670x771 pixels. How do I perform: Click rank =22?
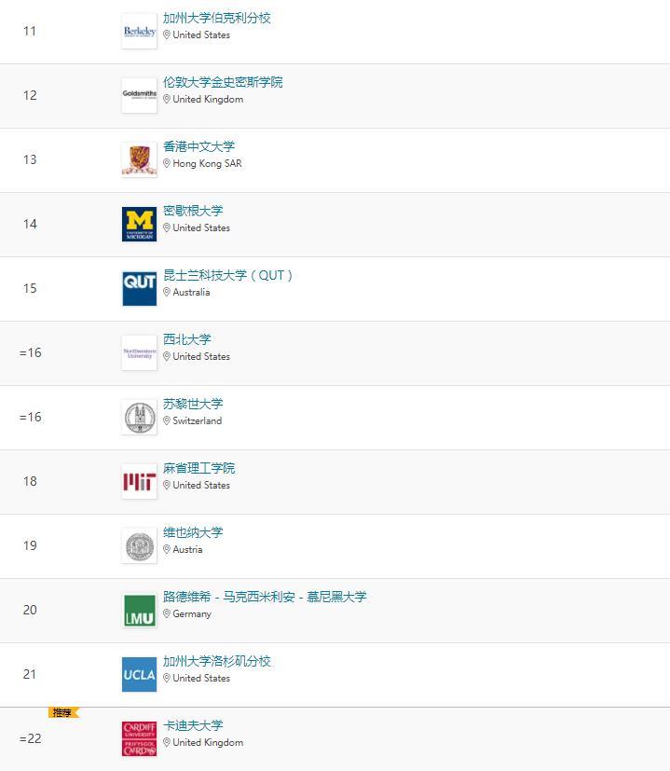point(30,738)
